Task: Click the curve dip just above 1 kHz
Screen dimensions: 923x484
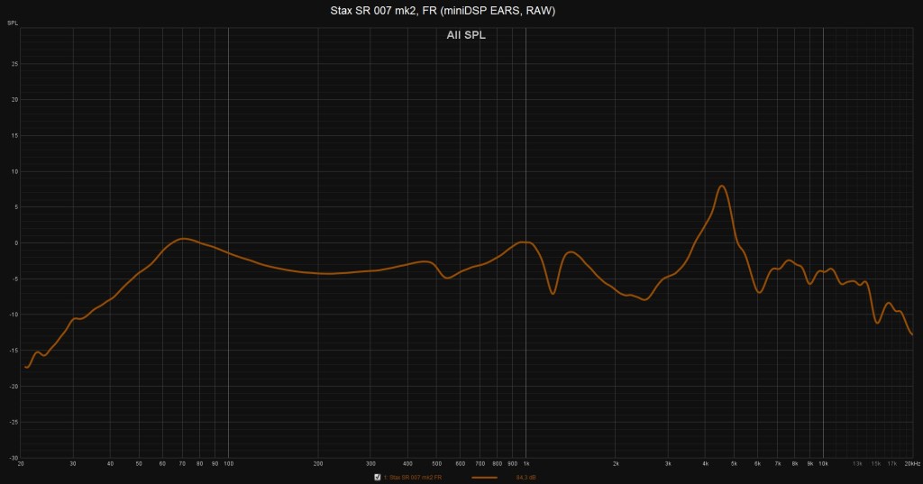Action: [553, 293]
